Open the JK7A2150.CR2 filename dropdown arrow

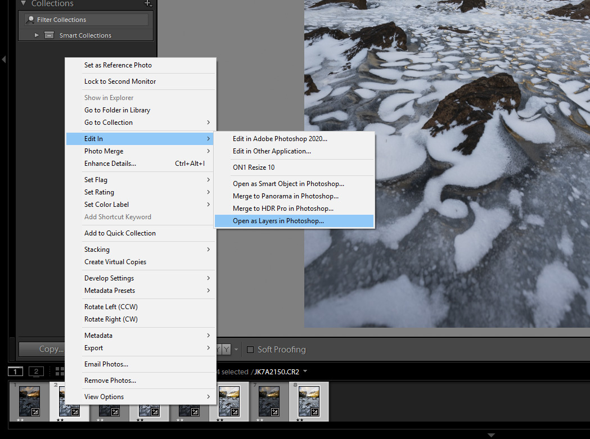[x=305, y=372]
